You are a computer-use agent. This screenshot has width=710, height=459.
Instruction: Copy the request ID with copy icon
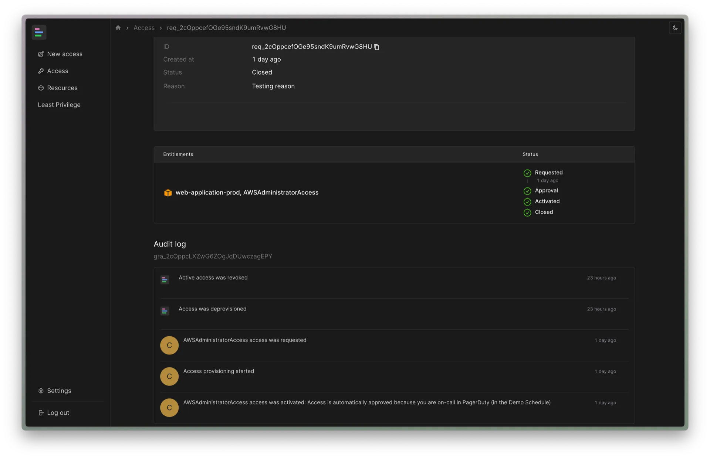tap(376, 47)
